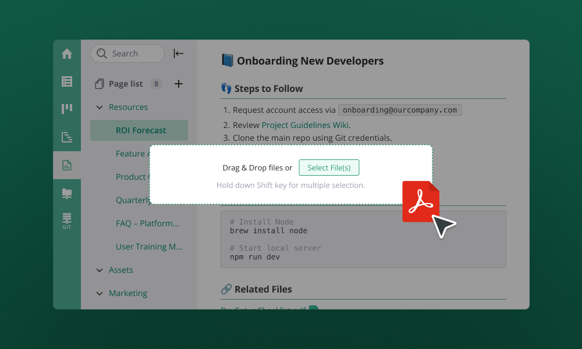Open the file storage sidebar icon
This screenshot has width=582, height=349.
click(x=67, y=193)
